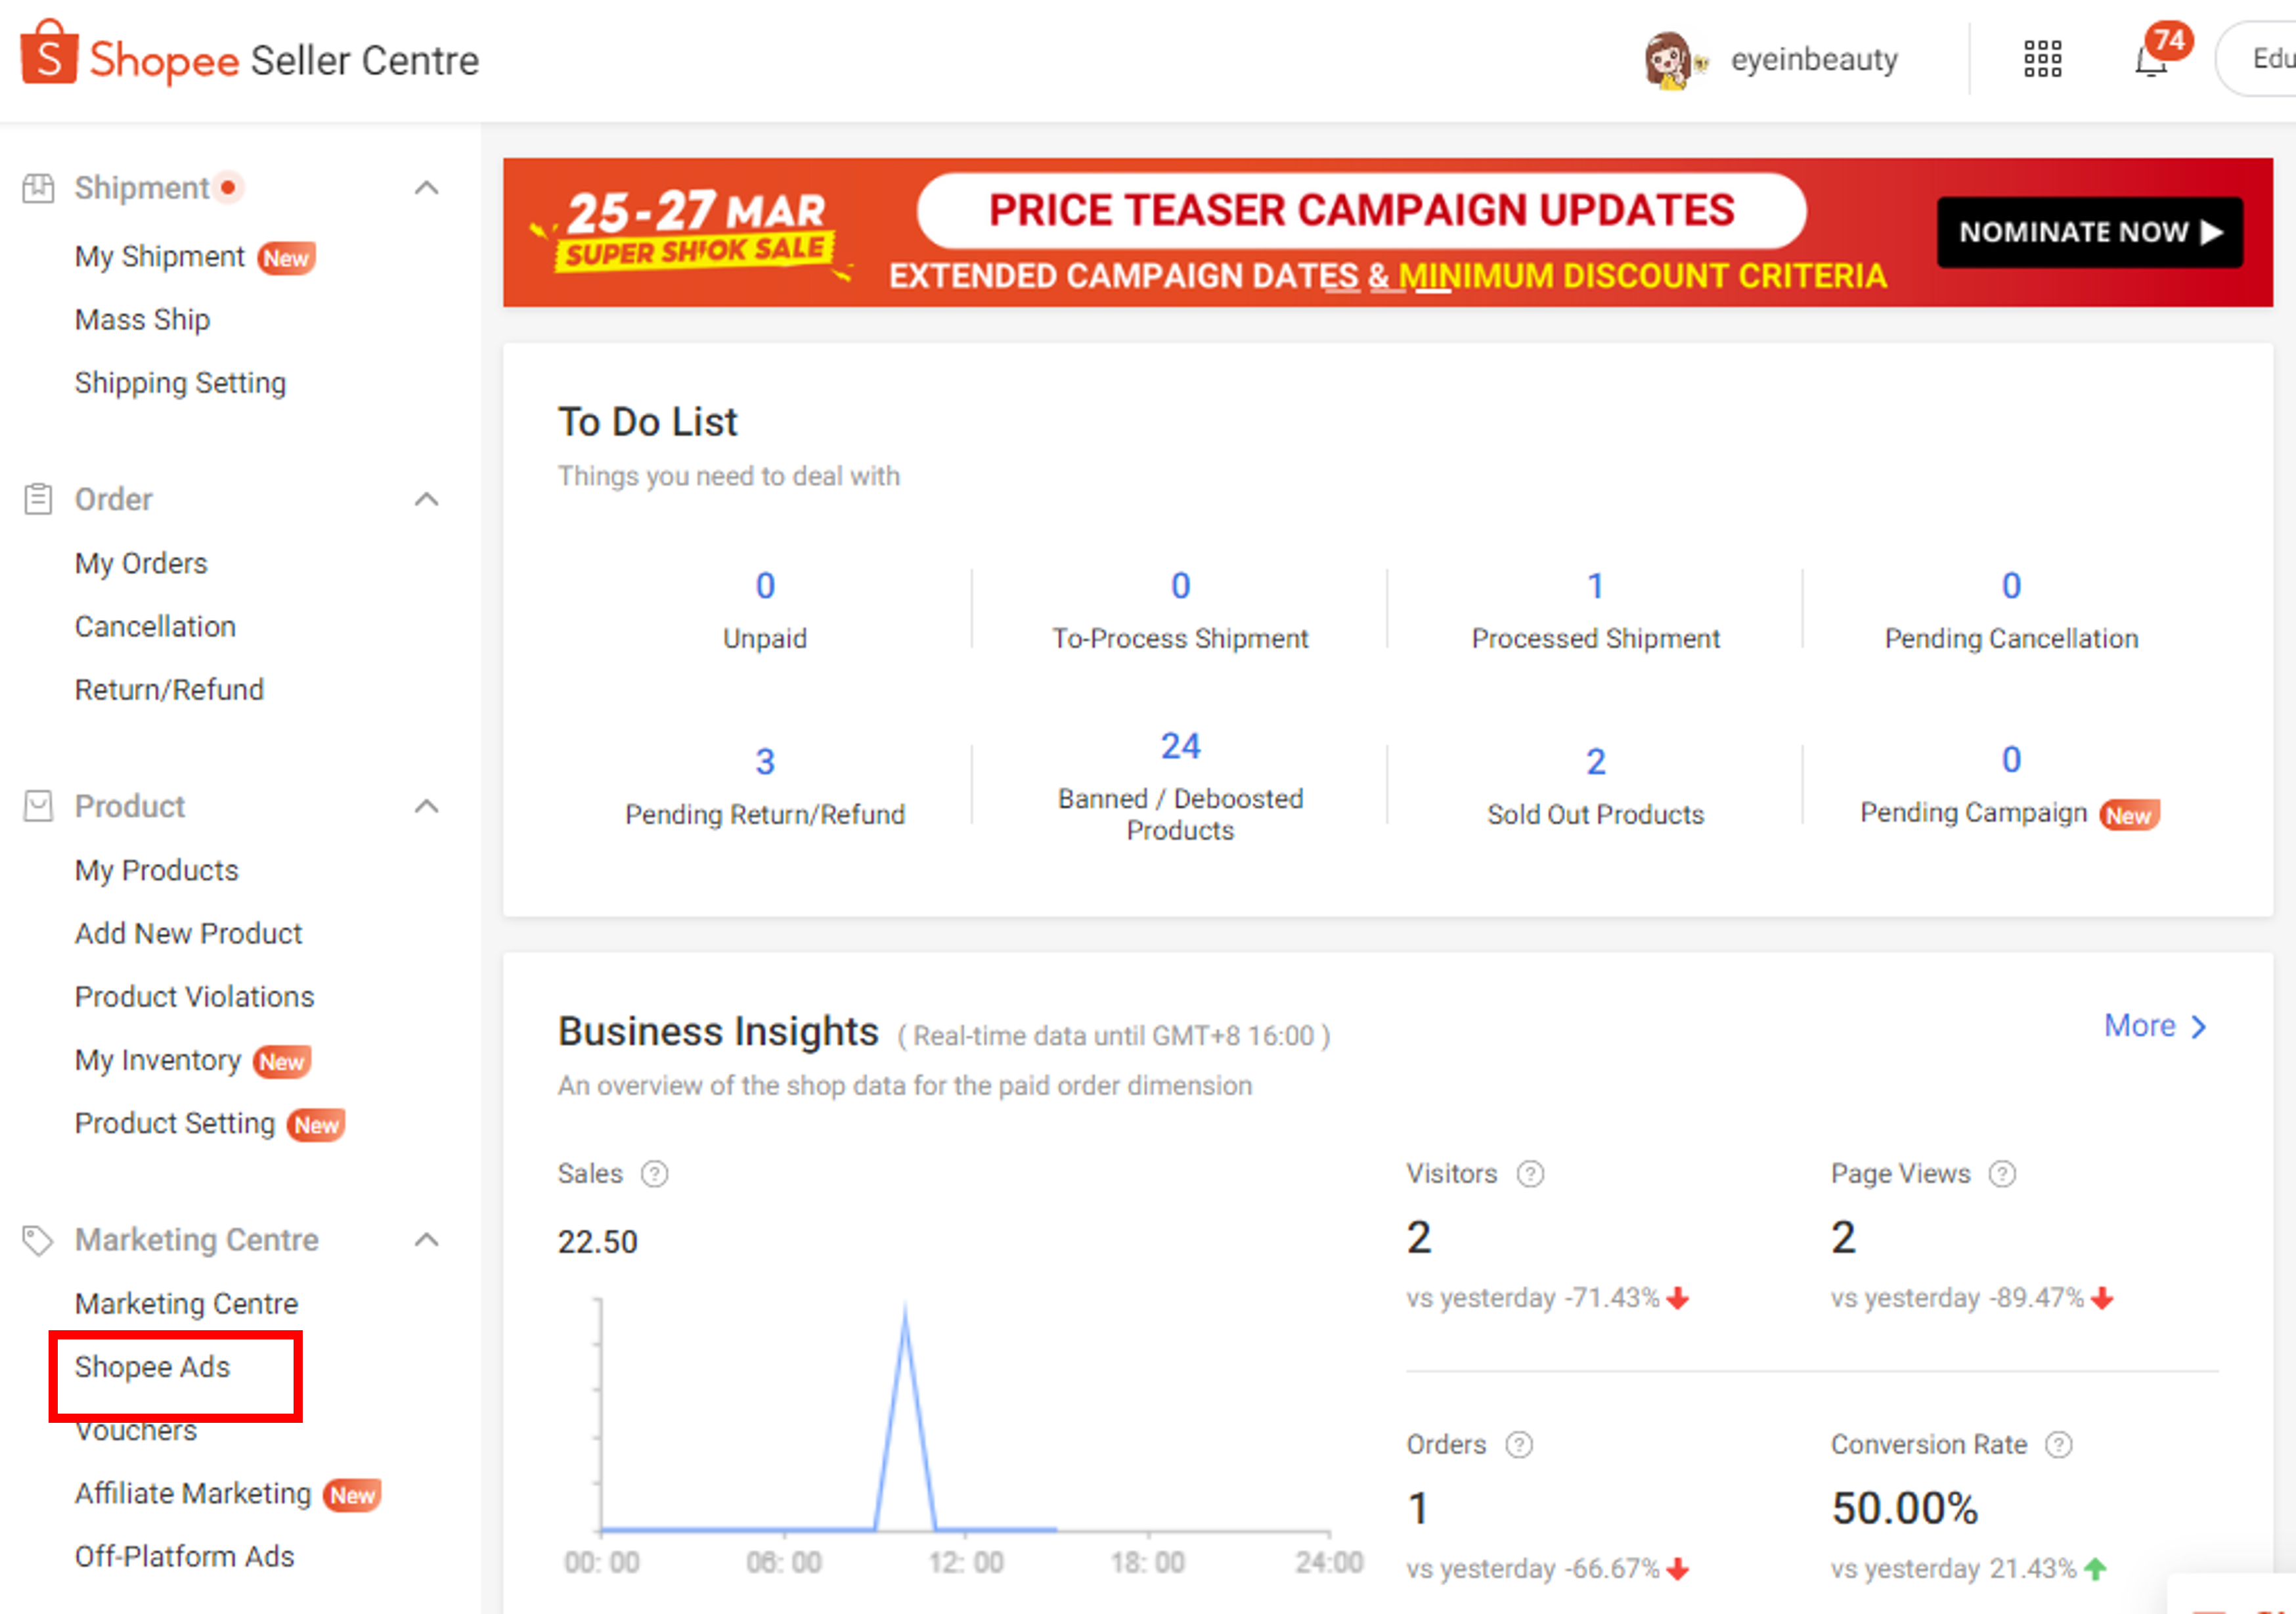Collapse the Shipment section
This screenshot has height=1614, width=2296.
(428, 187)
